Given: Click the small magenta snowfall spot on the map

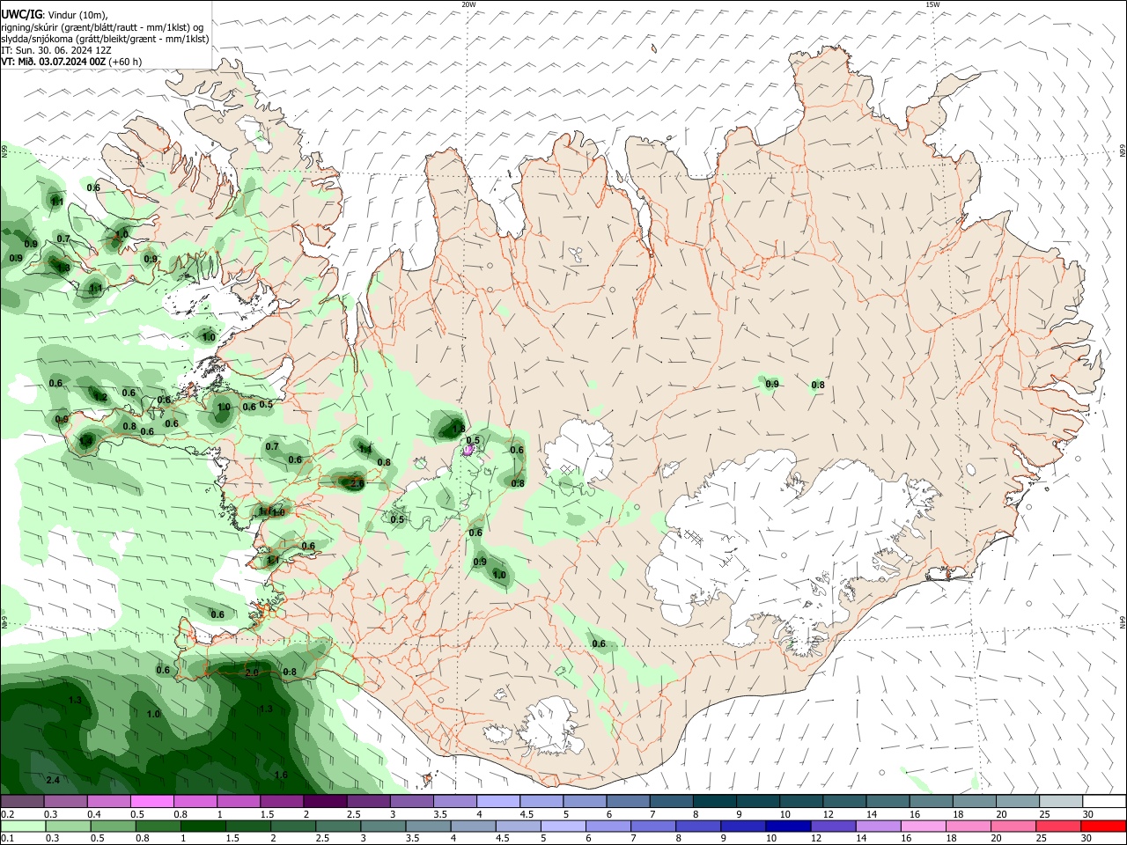Looking at the screenshot, I should [x=469, y=450].
